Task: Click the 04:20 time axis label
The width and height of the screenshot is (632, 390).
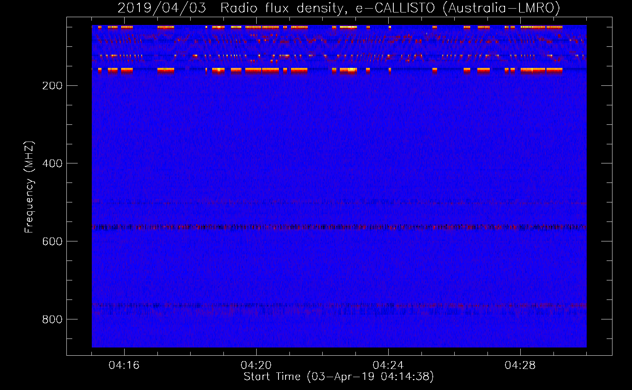Action: (x=256, y=365)
